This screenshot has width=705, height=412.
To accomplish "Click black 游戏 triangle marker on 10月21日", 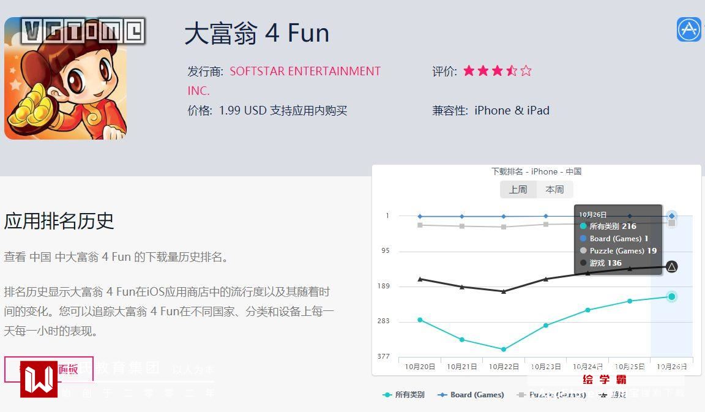I will tap(462, 287).
